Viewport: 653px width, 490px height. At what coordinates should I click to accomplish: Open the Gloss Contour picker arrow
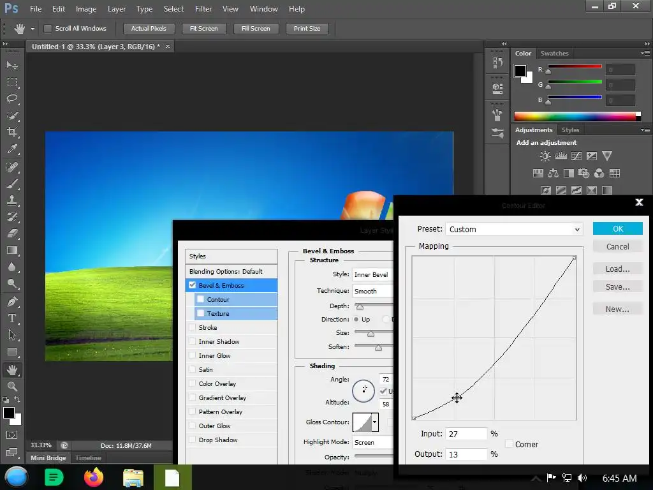tap(375, 422)
